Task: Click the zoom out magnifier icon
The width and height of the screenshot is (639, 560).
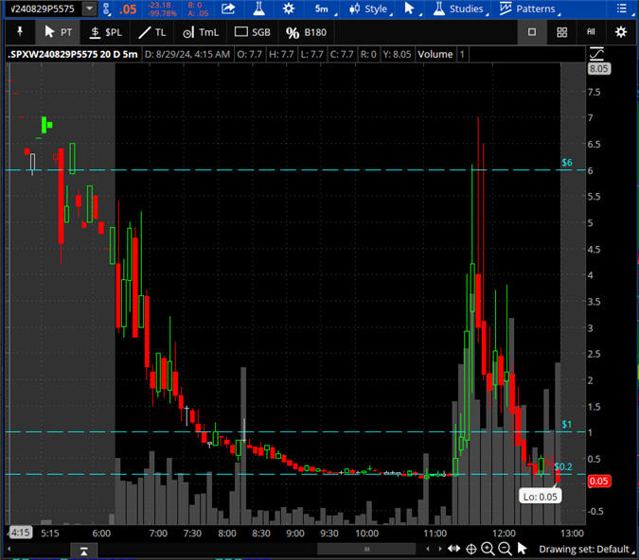Action: (x=505, y=549)
